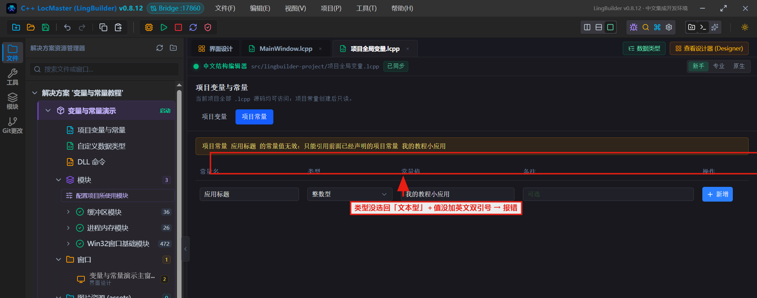The image size is (757, 298).
Task: Click the paste clipboard icon
Action: pyautogui.click(x=118, y=27)
